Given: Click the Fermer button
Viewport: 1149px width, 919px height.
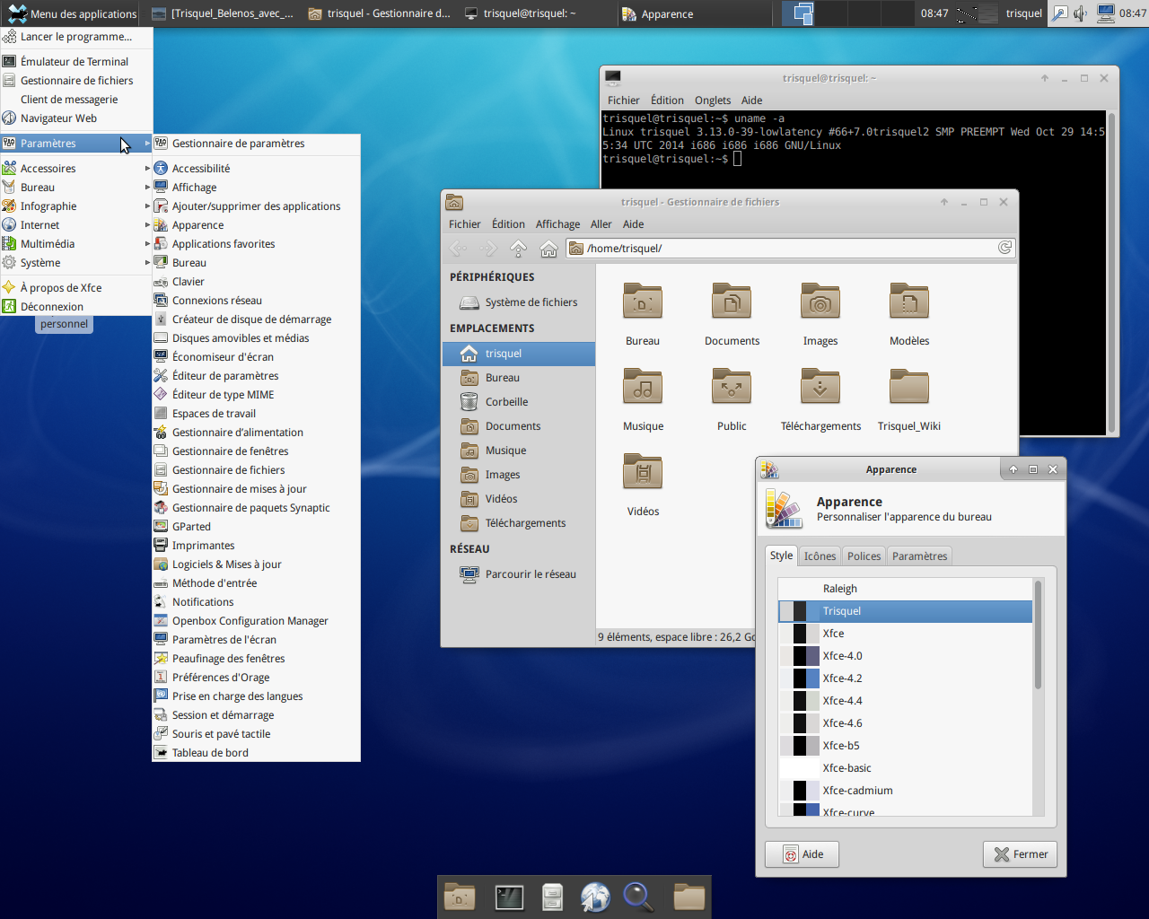Looking at the screenshot, I should click(x=1021, y=854).
